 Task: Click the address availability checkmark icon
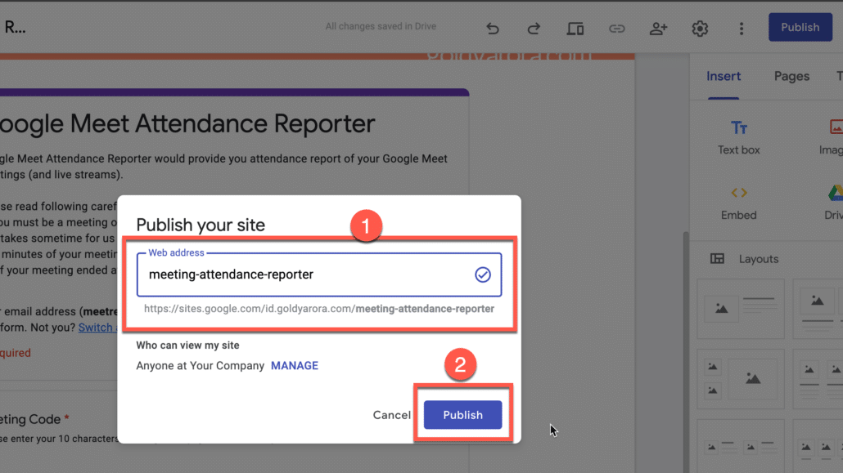[x=482, y=274]
